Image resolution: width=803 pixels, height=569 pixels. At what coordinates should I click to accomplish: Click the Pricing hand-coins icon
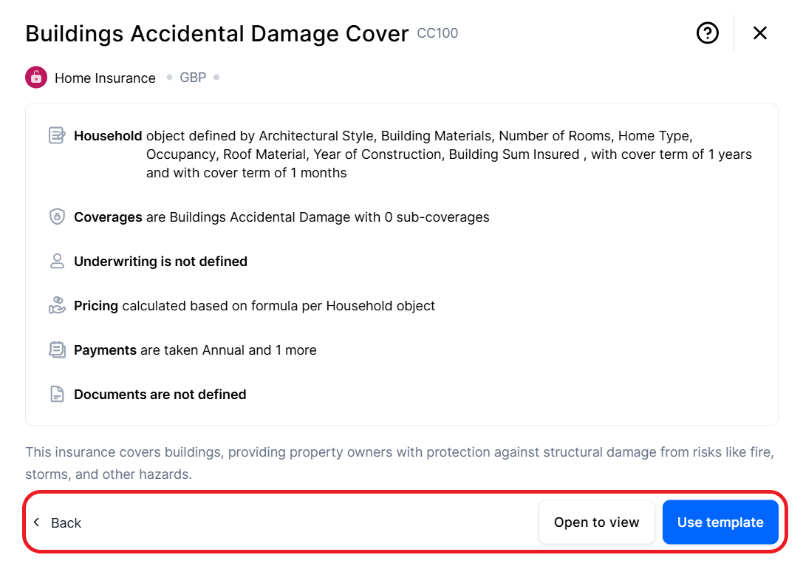point(57,305)
